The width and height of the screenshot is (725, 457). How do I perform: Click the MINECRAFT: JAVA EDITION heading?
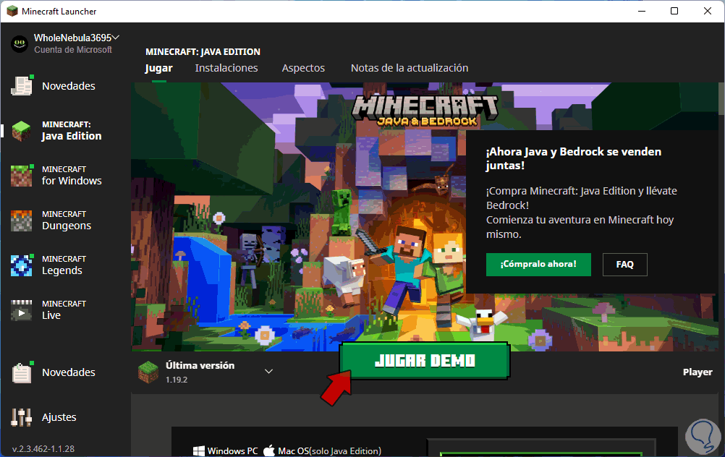(203, 52)
